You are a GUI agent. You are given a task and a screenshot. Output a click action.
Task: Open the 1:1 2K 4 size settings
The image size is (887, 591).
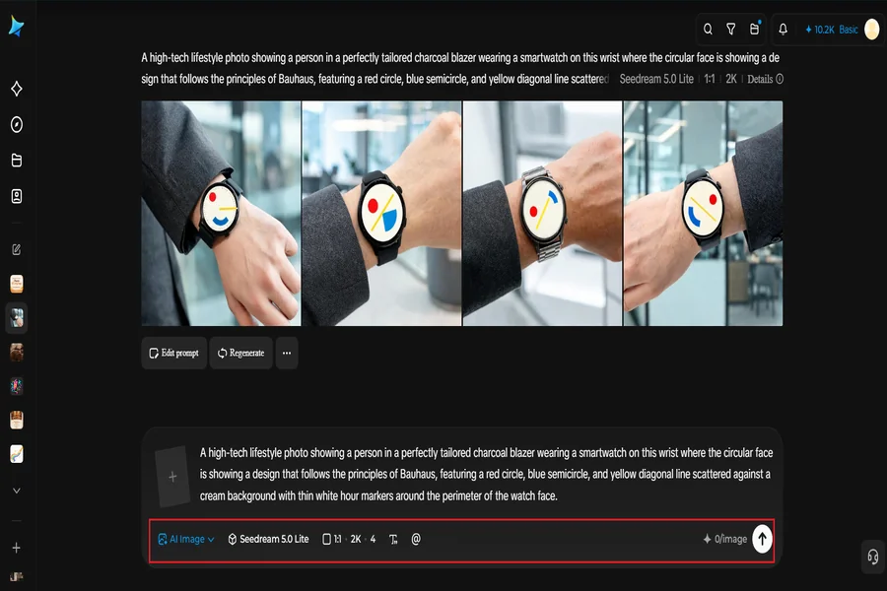[349, 539]
